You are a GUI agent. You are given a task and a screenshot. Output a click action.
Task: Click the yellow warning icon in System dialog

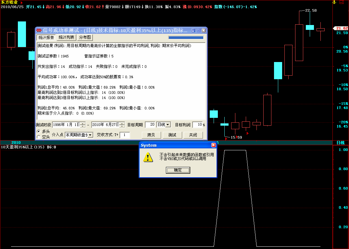coord(148,157)
